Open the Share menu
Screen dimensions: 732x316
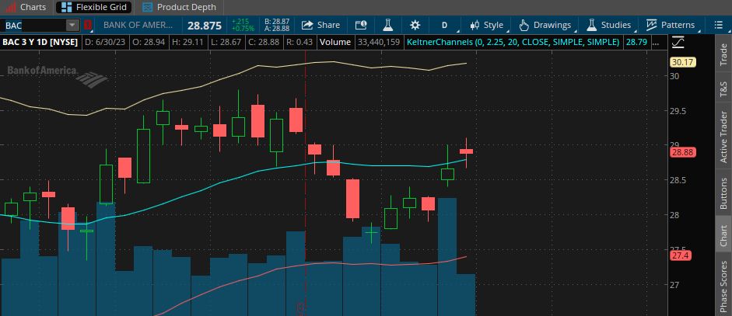pyautogui.click(x=320, y=25)
